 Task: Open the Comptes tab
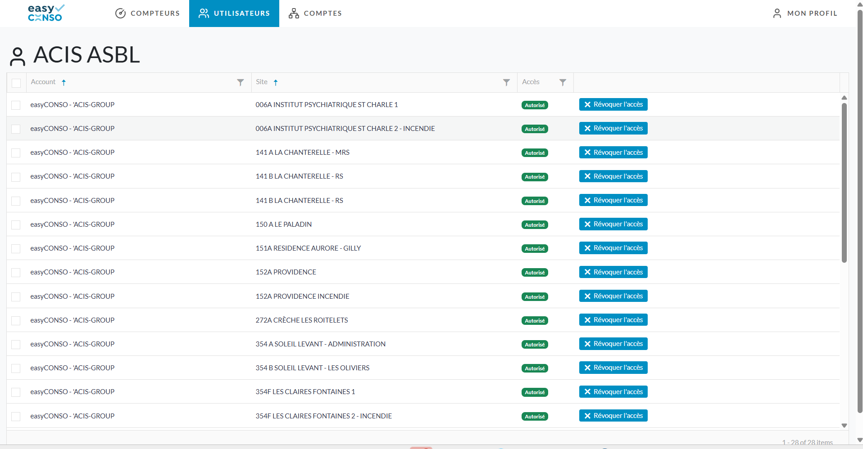tap(315, 13)
